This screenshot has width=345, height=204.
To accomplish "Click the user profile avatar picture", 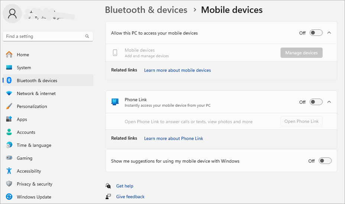I will [x=12, y=14].
